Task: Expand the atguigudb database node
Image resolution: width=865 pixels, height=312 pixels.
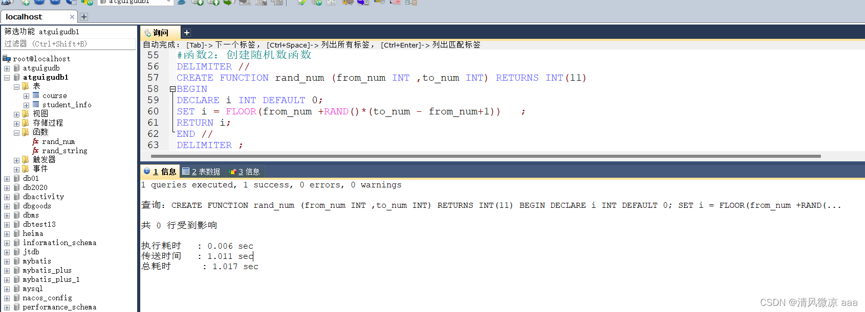Action: click(x=7, y=68)
